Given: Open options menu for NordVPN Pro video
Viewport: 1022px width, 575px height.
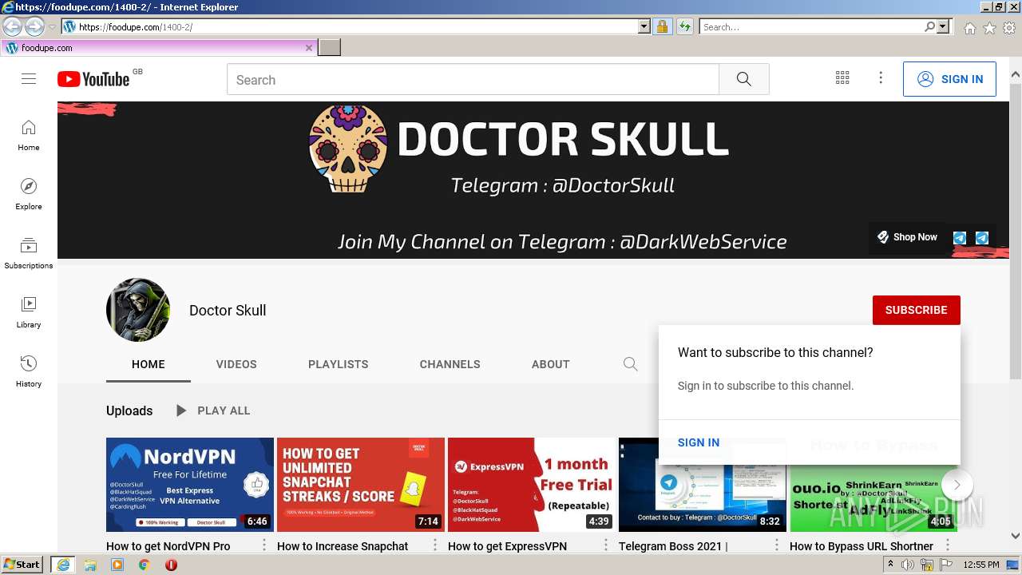Looking at the screenshot, I should (x=264, y=545).
